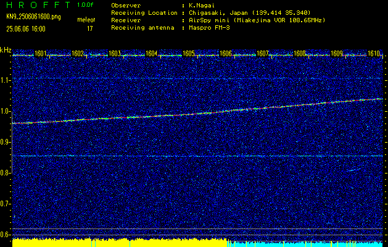Click the yellow signal-level bar at bottom
The height and width of the screenshot is (247, 388).
click(120, 243)
